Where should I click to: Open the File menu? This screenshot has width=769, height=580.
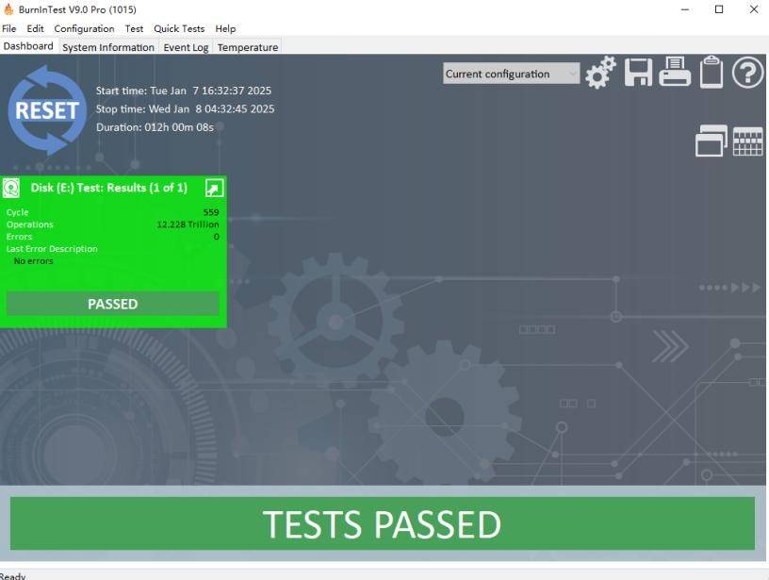coord(8,28)
